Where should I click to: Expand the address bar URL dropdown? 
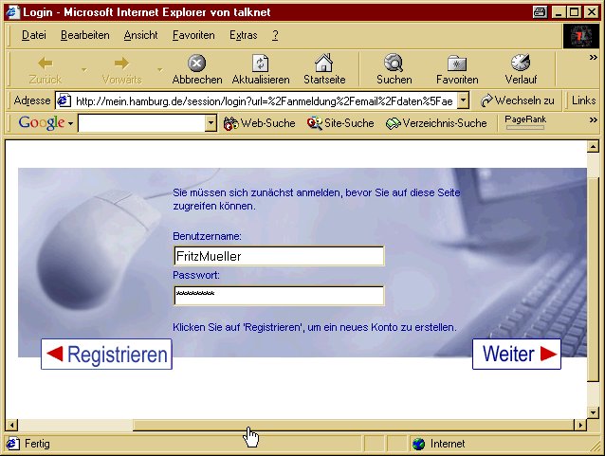pos(463,100)
